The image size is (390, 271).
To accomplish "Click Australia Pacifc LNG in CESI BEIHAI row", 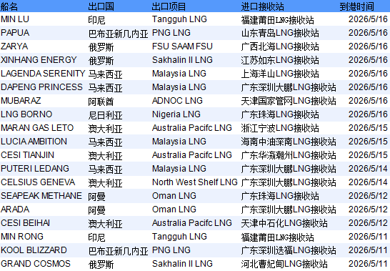I will [192, 223].
